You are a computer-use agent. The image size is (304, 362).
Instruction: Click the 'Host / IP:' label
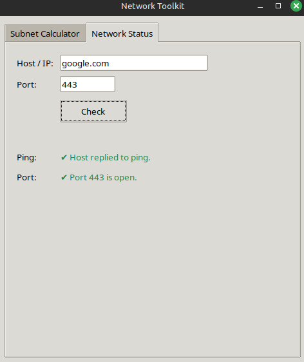(x=35, y=63)
